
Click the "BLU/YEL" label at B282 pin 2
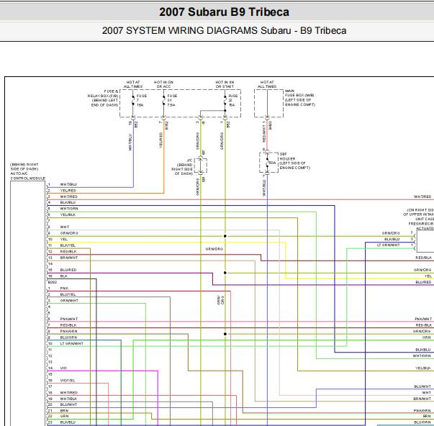[68, 294]
